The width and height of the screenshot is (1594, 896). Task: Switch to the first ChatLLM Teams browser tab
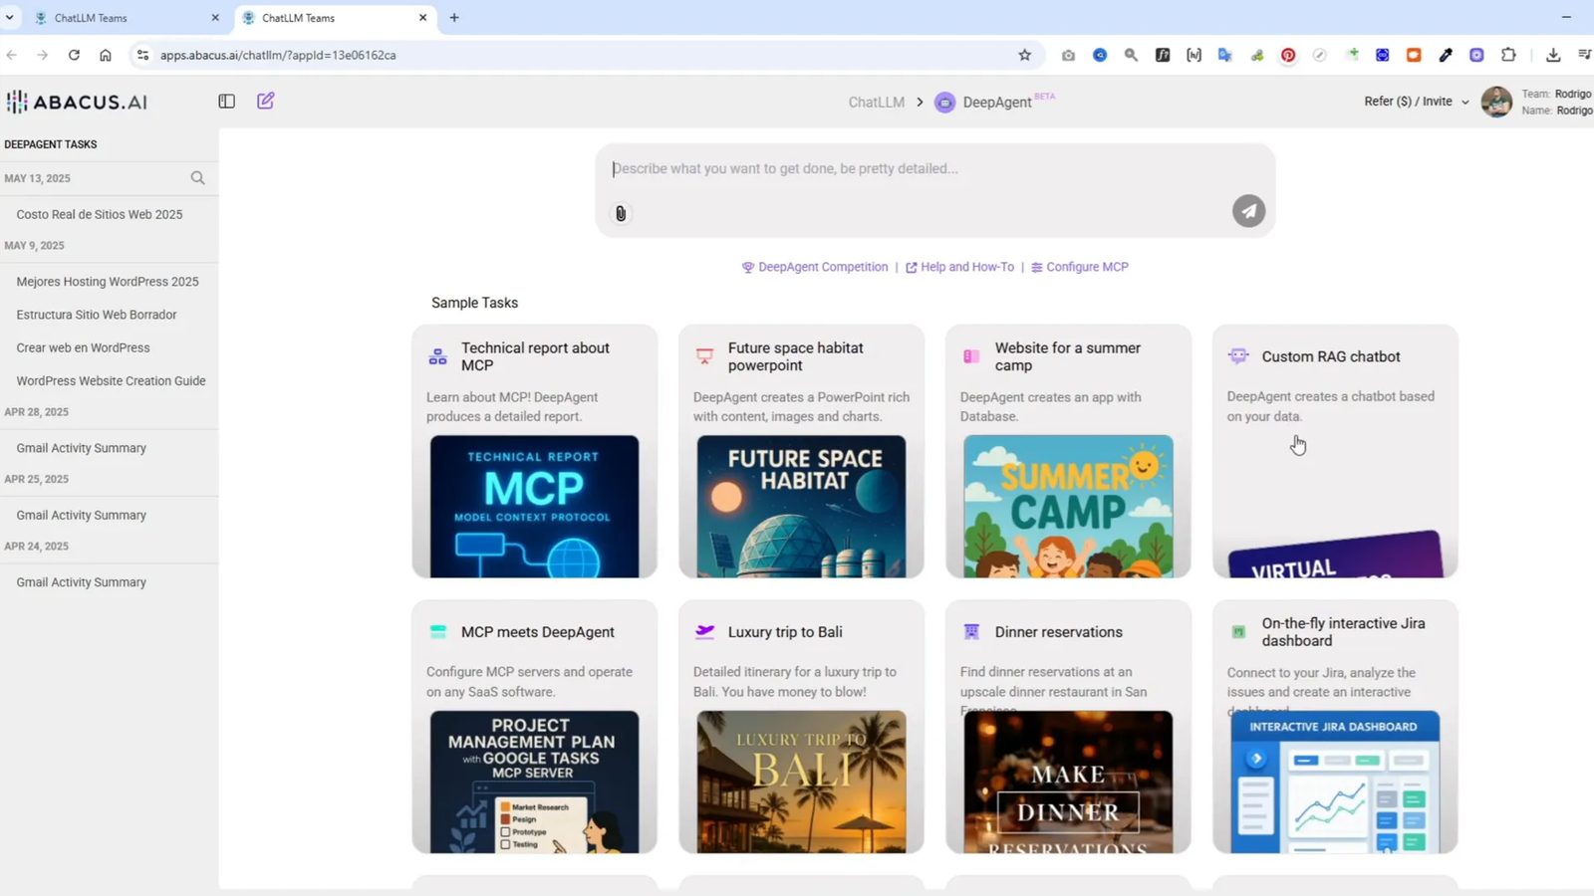coord(120,17)
